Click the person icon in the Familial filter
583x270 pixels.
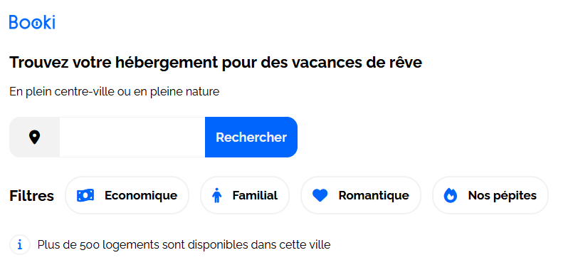click(x=216, y=195)
